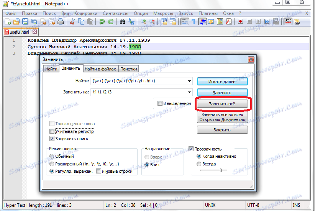Save the file with the floppy icon
This screenshot has height=211, width=315.
25,21
